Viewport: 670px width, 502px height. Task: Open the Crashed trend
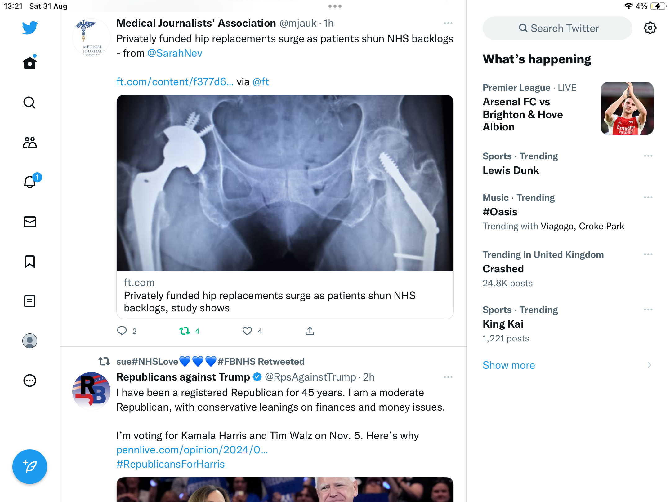pyautogui.click(x=503, y=269)
